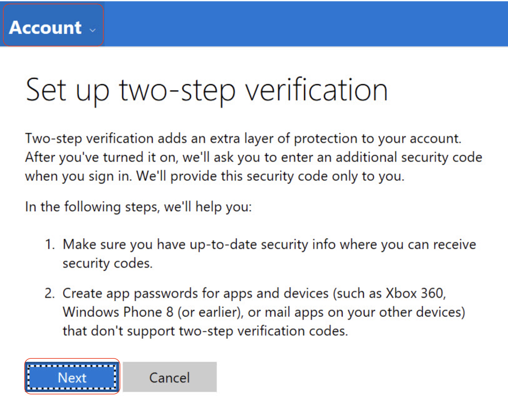Click the blue header bar

pos(294,23)
